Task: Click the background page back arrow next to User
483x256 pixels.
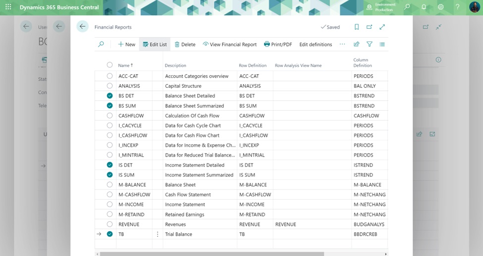Action: point(26,26)
